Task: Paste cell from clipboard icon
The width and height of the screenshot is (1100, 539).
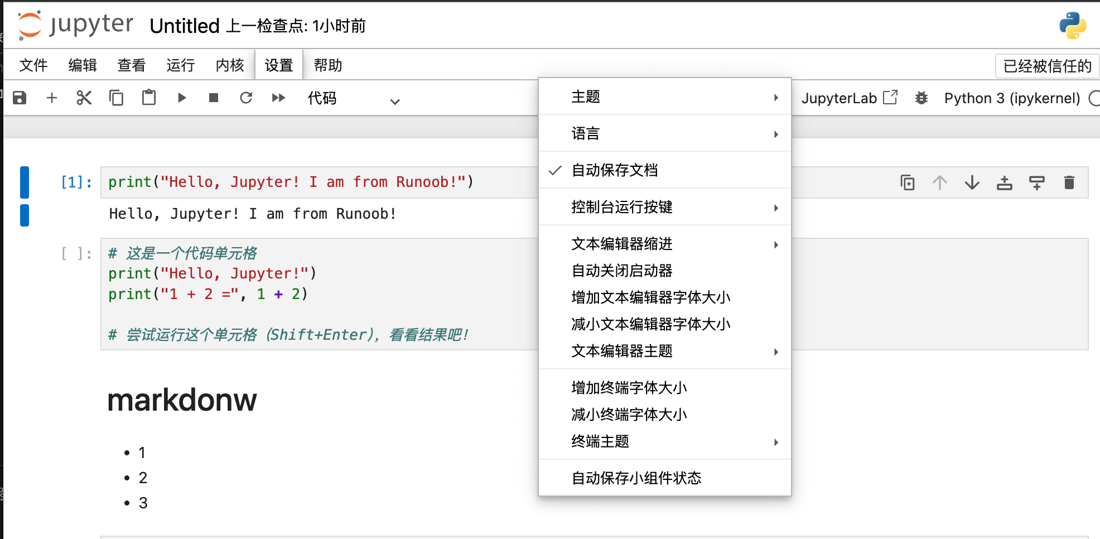Action: coord(149,98)
